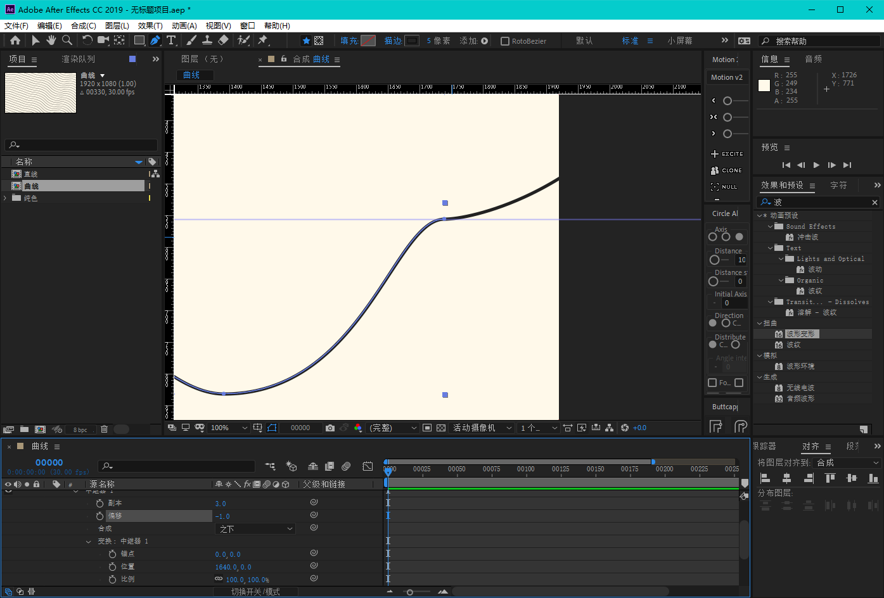Select the Zoom magnifier tool

pyautogui.click(x=67, y=41)
